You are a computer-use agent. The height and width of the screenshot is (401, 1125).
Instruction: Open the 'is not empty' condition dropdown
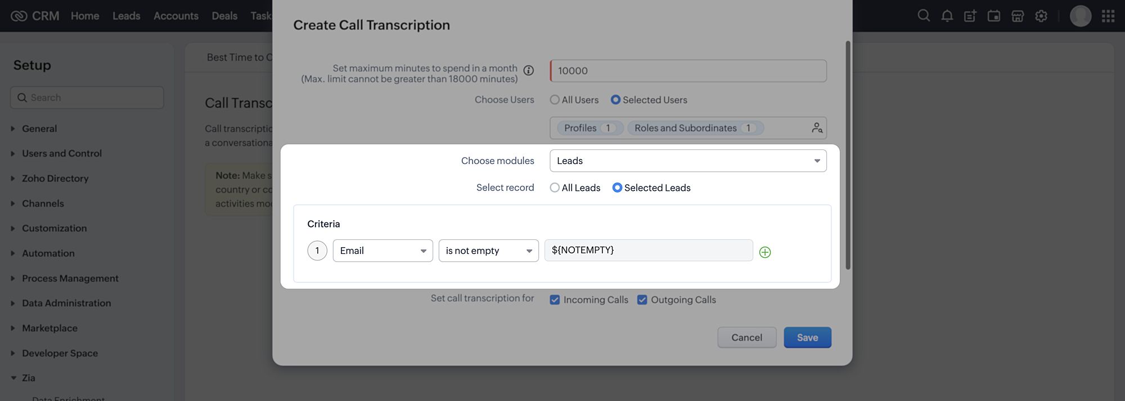click(x=488, y=250)
